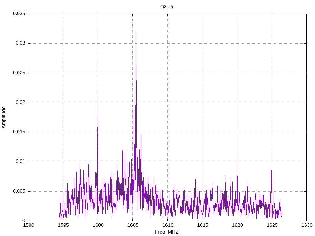
Task: Click y-axis value 0.03
Action: coord(21,43)
